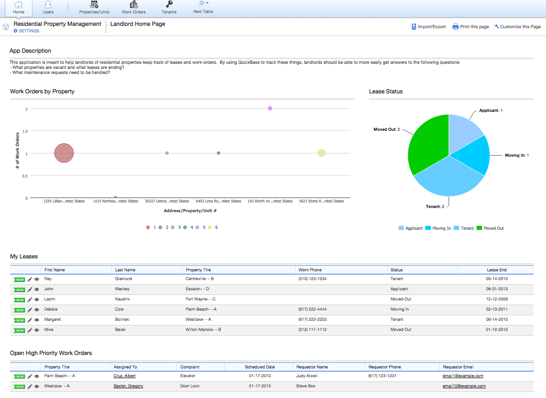Click NEW badge on John's lease row
Image resolution: width=546 pixels, height=398 pixels.
pyautogui.click(x=19, y=290)
